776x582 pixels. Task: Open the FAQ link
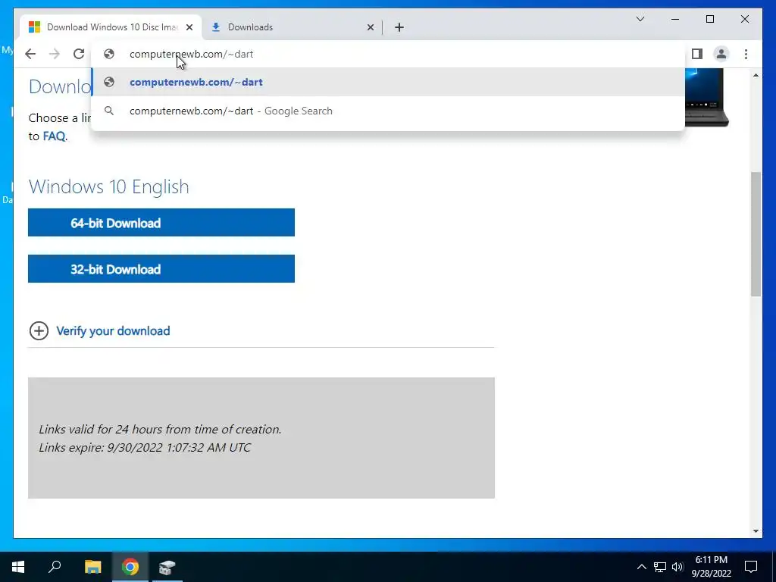54,136
